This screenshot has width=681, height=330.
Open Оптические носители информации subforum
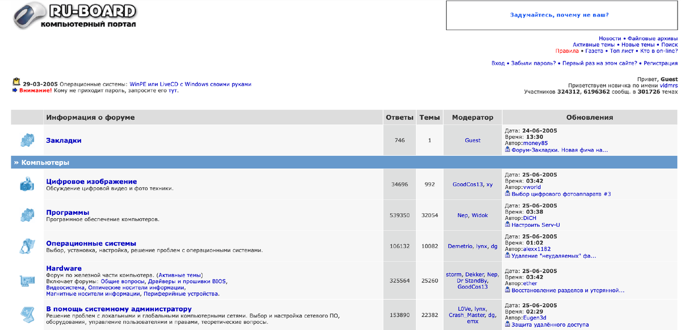pyautogui.click(x=135, y=287)
